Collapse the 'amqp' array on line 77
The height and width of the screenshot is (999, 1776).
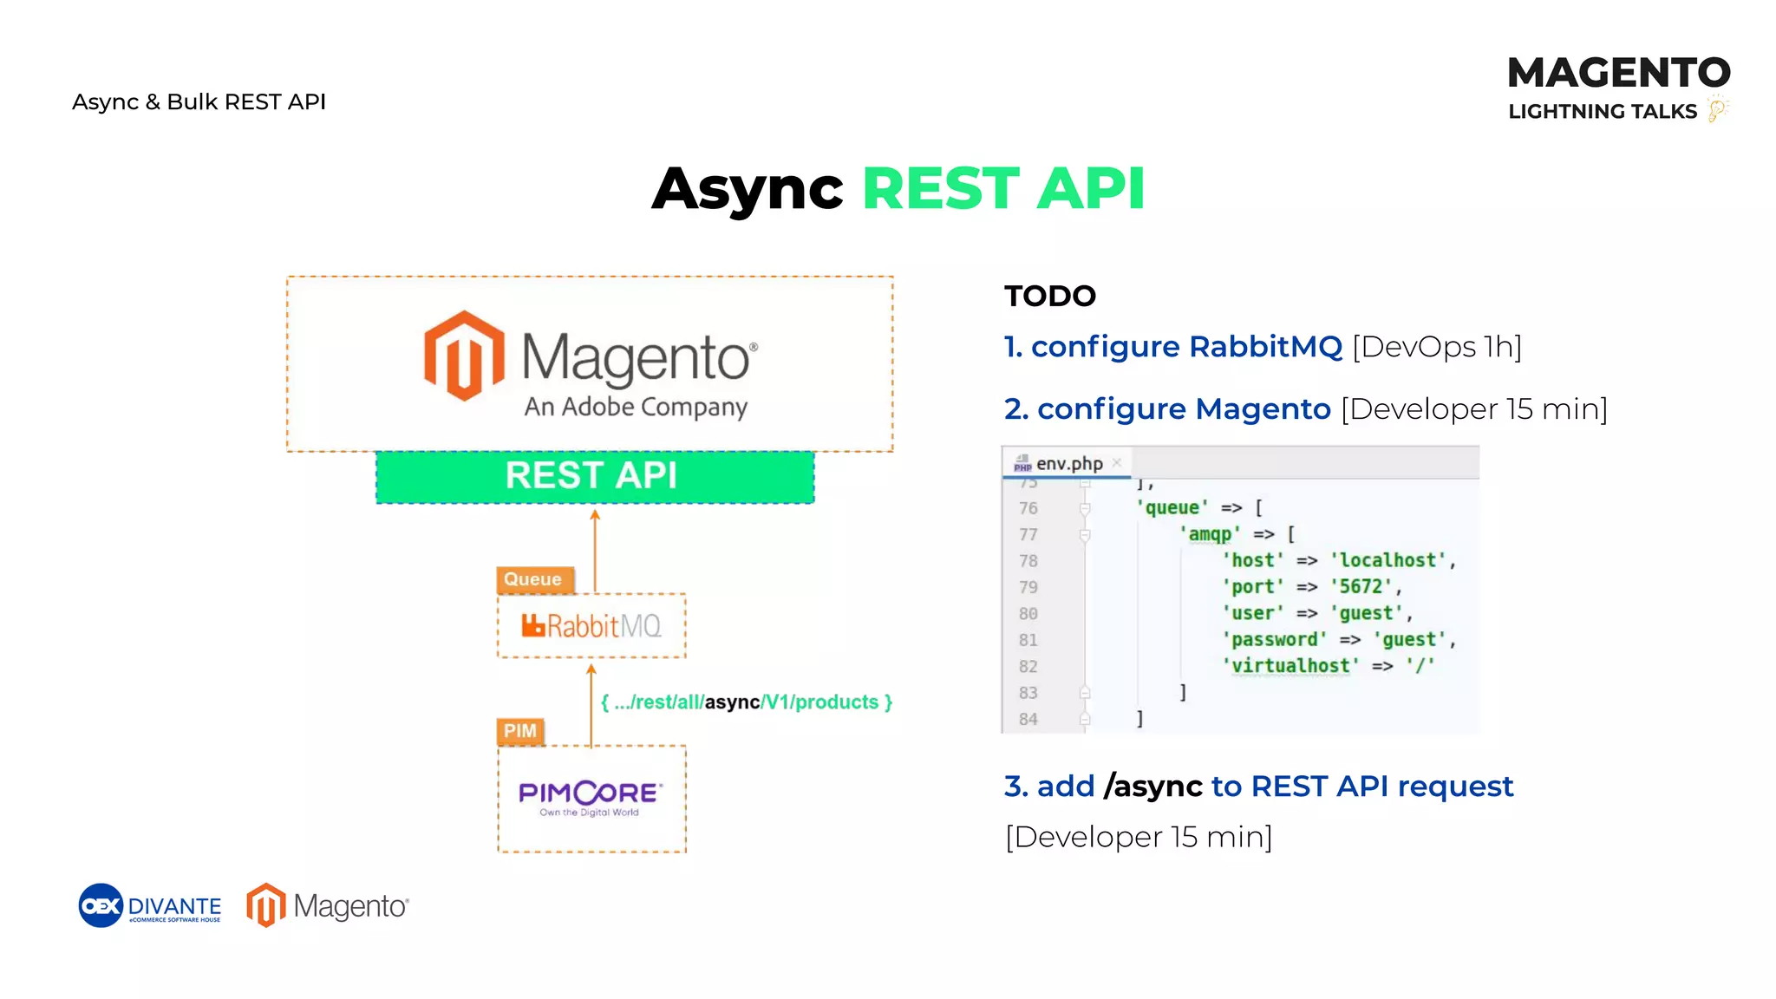coord(1084,535)
